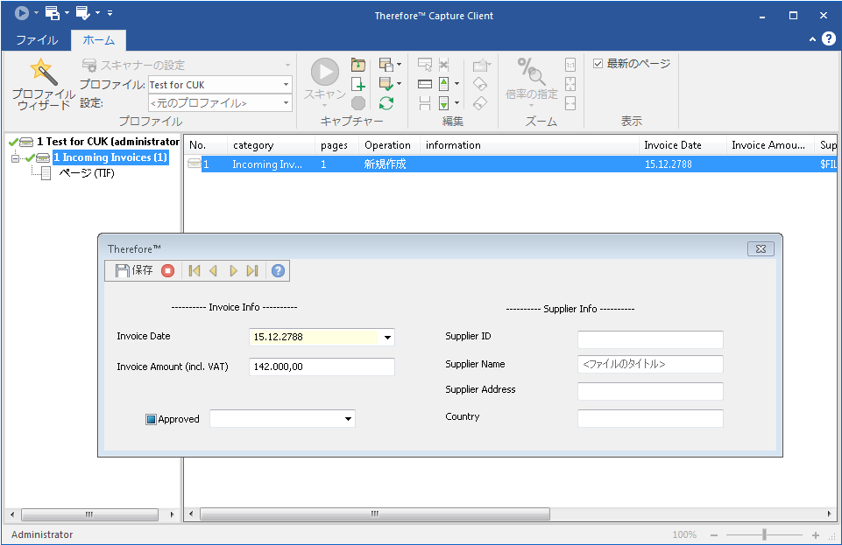Go to previous record in Therefore dialog
The height and width of the screenshot is (545, 842).
click(x=213, y=271)
